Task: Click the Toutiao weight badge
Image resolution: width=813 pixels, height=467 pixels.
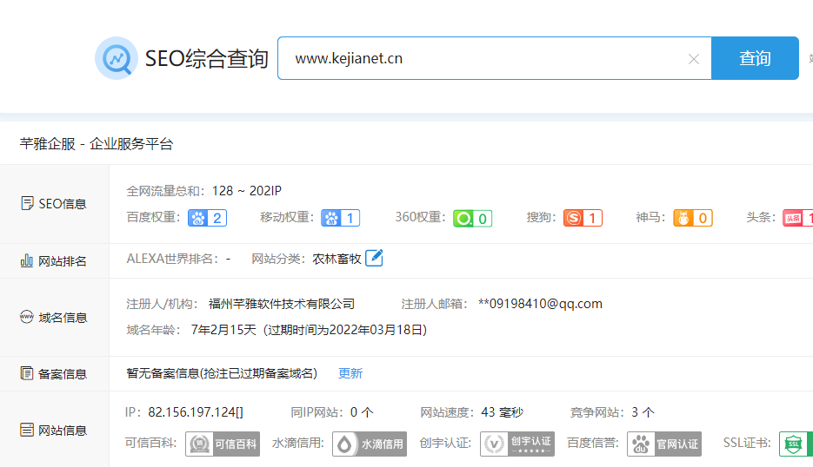Action: click(x=797, y=218)
